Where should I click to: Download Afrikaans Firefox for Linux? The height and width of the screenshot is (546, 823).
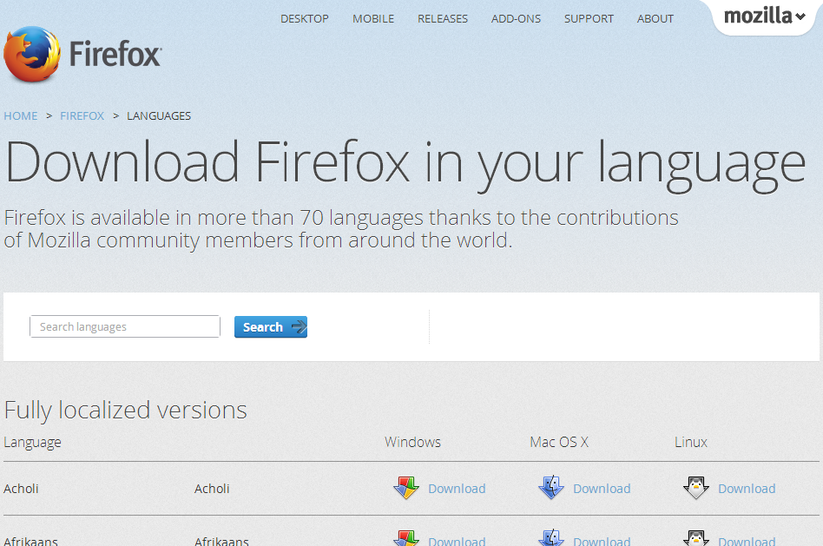point(747,541)
